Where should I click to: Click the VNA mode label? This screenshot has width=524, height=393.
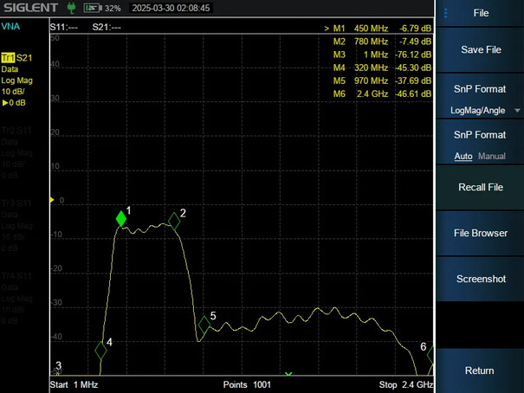[x=10, y=27]
